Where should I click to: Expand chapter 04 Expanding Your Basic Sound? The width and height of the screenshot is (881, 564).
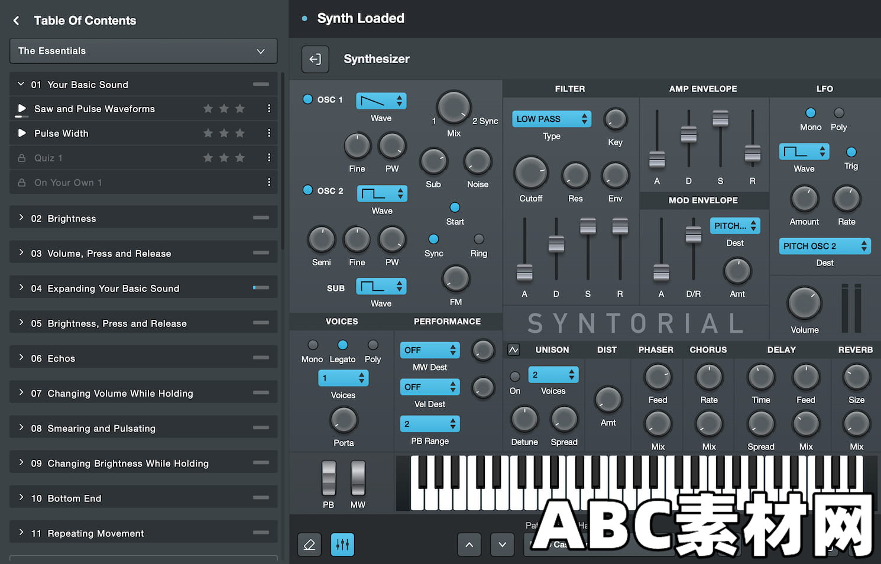point(144,288)
